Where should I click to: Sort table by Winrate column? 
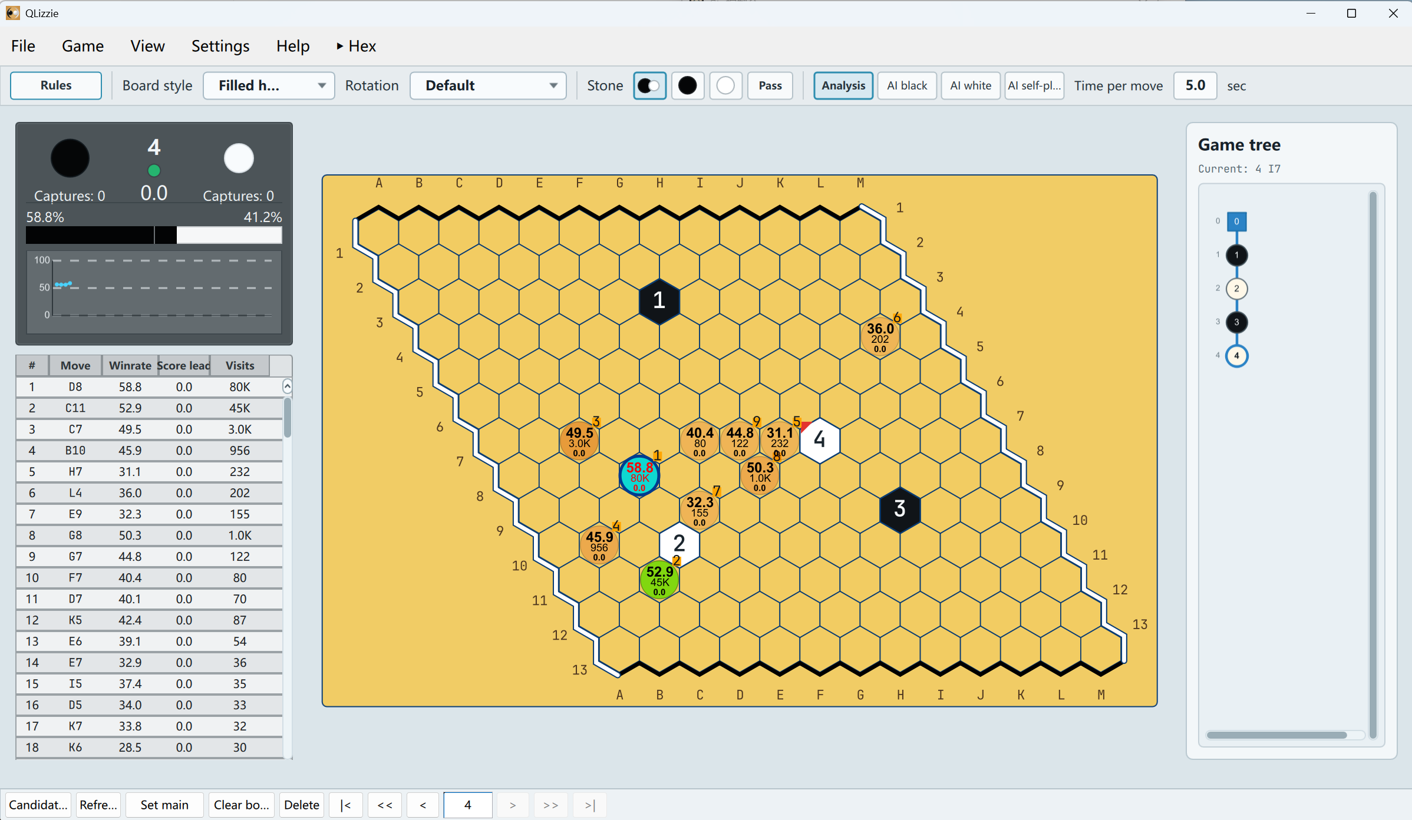tap(130, 365)
